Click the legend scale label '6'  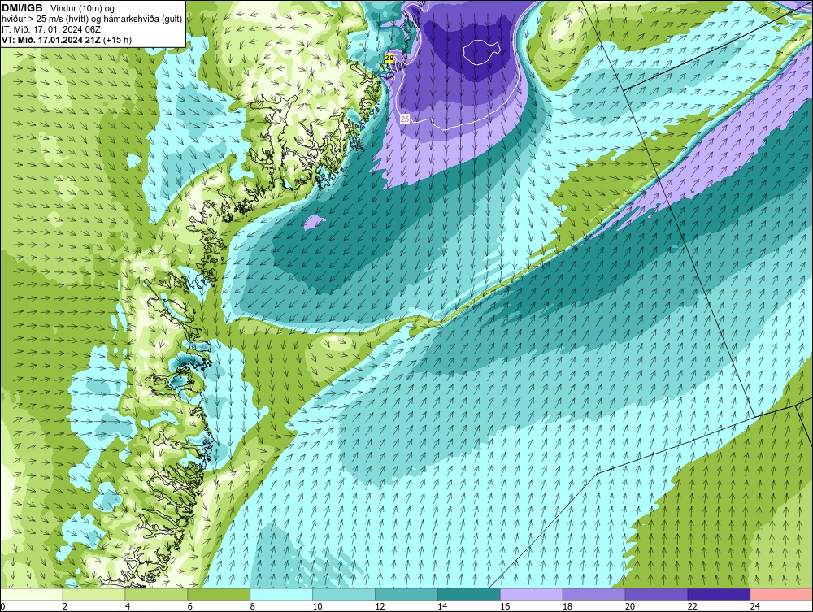(189, 606)
